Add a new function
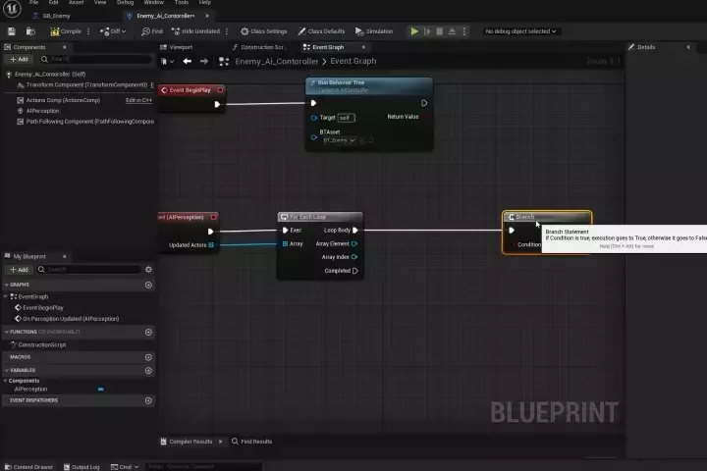707x471 pixels. pos(148,333)
